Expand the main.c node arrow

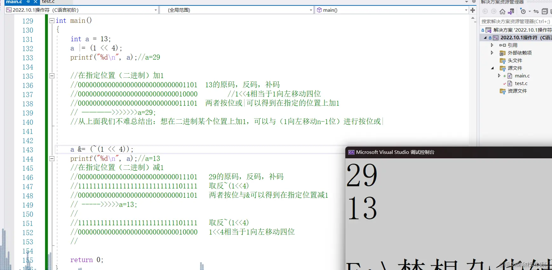[499, 76]
